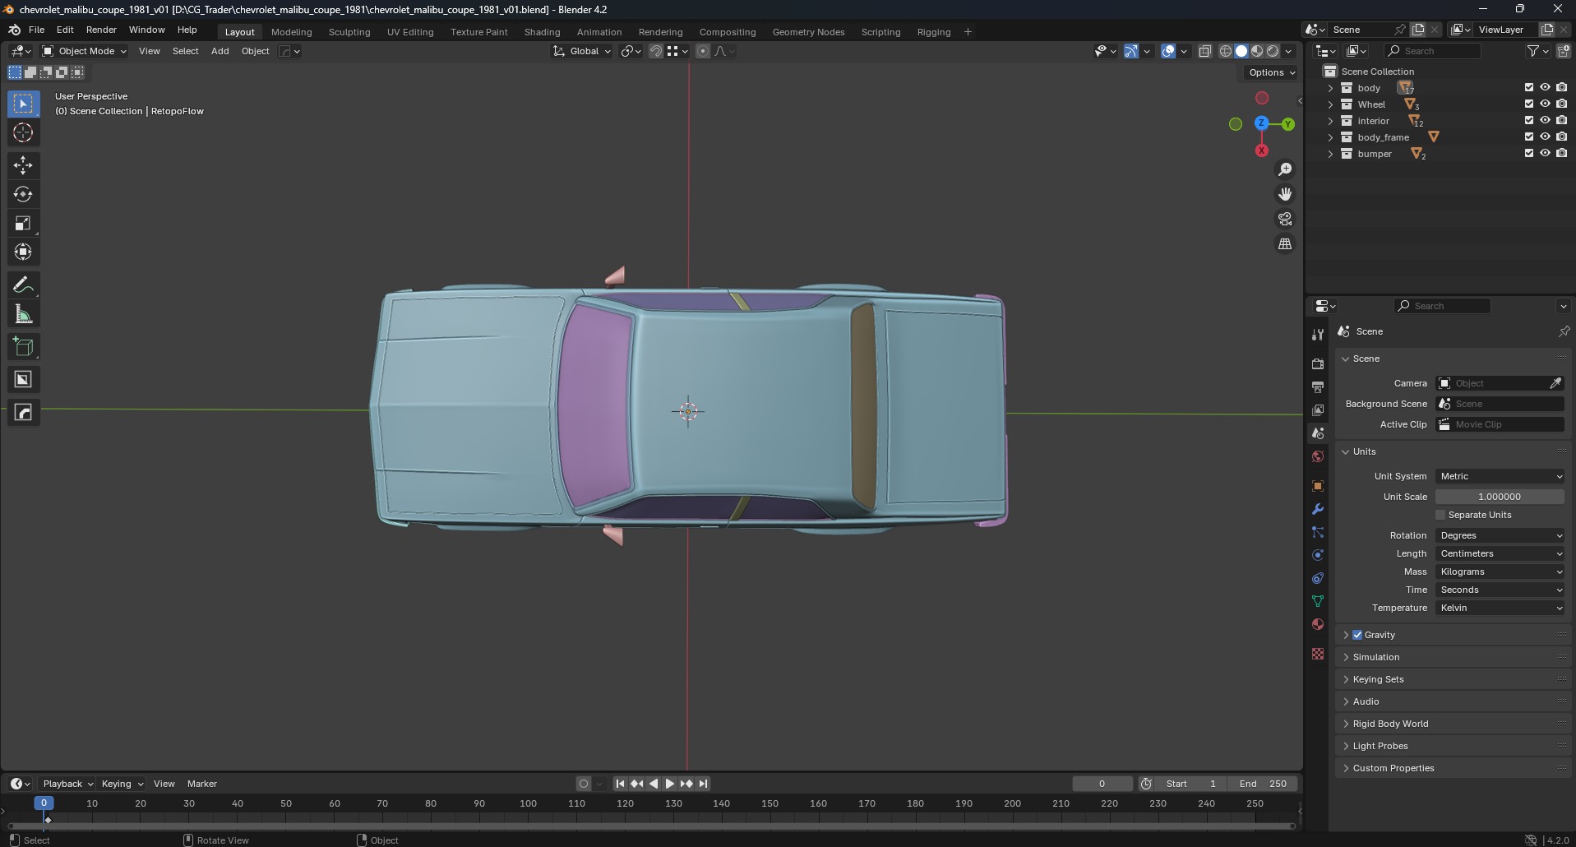Screen dimensions: 1576x847
Task: Select the Cursor tool
Action: tap(23, 132)
